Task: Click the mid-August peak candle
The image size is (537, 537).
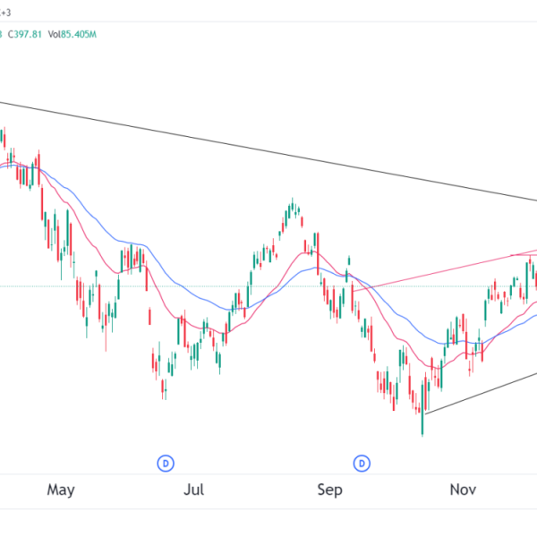Action: [x=293, y=209]
